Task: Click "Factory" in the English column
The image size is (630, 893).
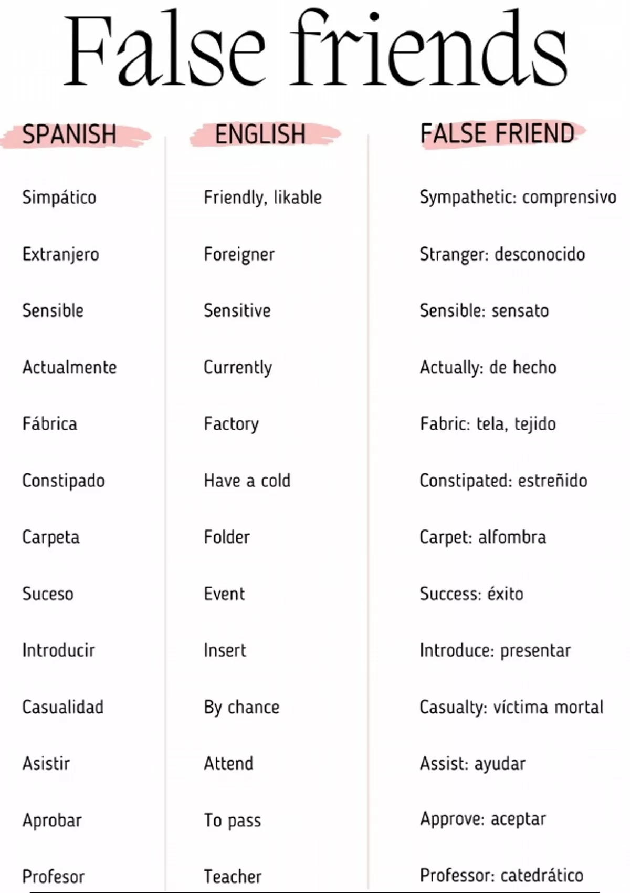Action: [x=231, y=424]
